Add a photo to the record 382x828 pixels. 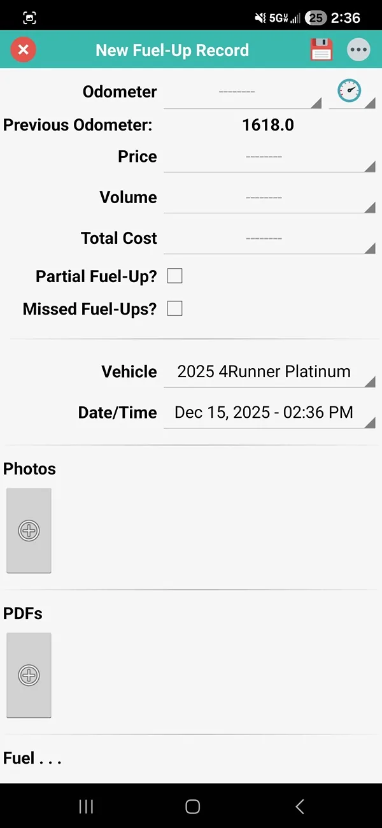(29, 531)
